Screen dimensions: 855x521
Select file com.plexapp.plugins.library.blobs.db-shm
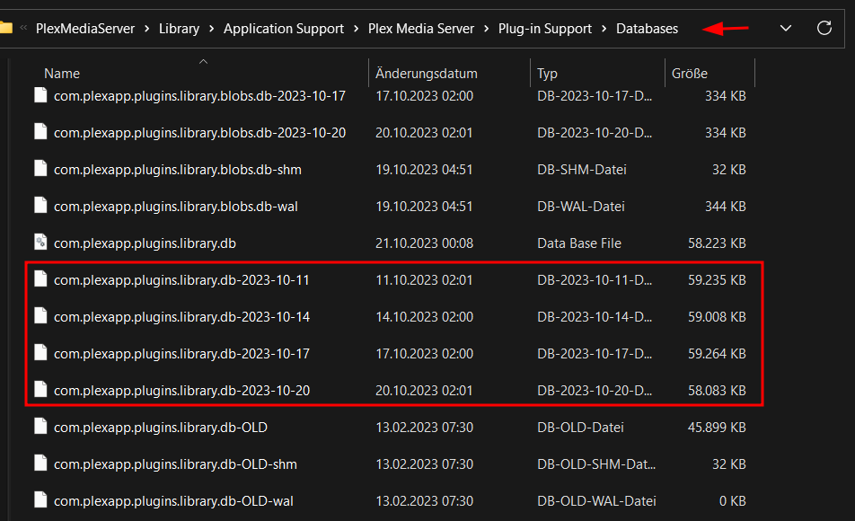[177, 170]
